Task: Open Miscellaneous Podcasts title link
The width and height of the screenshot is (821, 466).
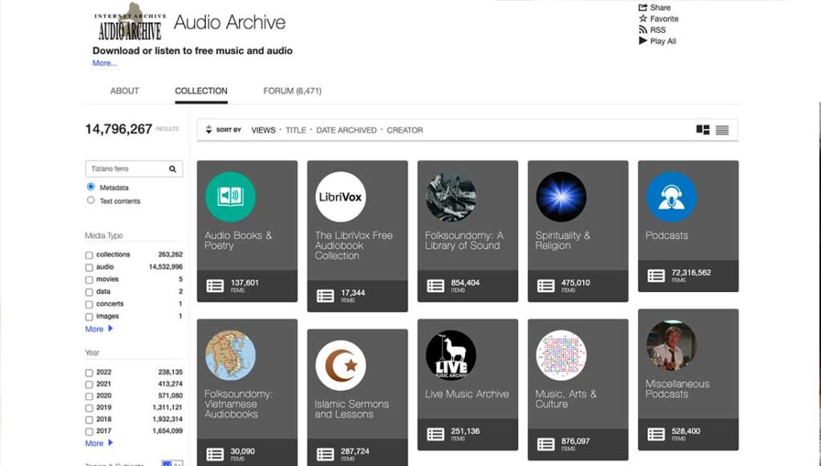Action: [677, 388]
